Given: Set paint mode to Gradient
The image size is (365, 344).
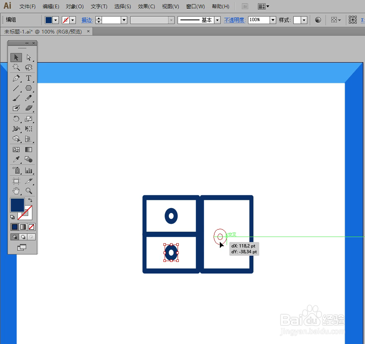Looking at the screenshot, I should [23, 227].
